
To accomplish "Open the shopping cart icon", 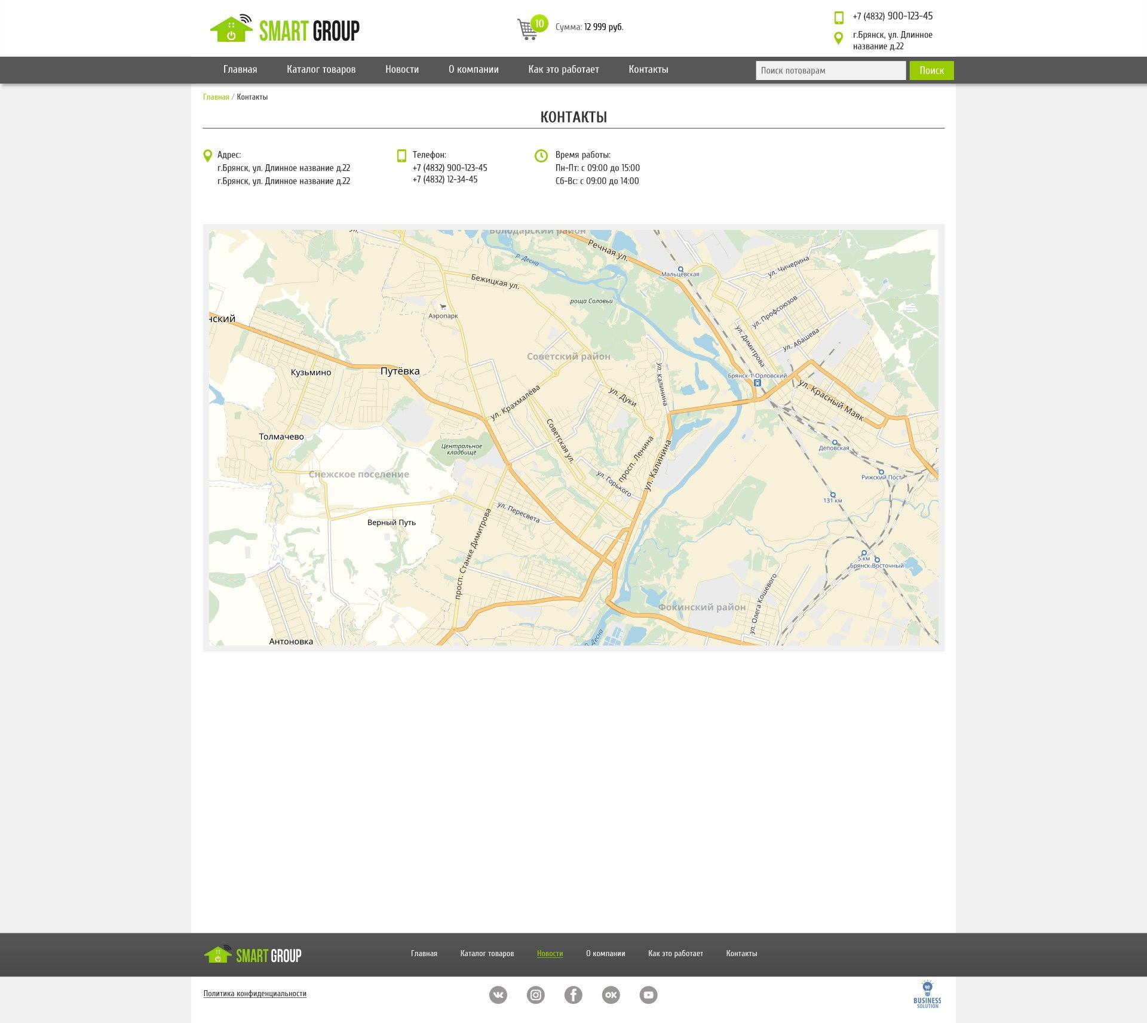I will coord(528,29).
